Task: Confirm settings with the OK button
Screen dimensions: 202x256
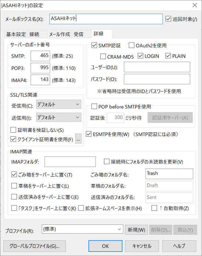Action: click(105, 246)
